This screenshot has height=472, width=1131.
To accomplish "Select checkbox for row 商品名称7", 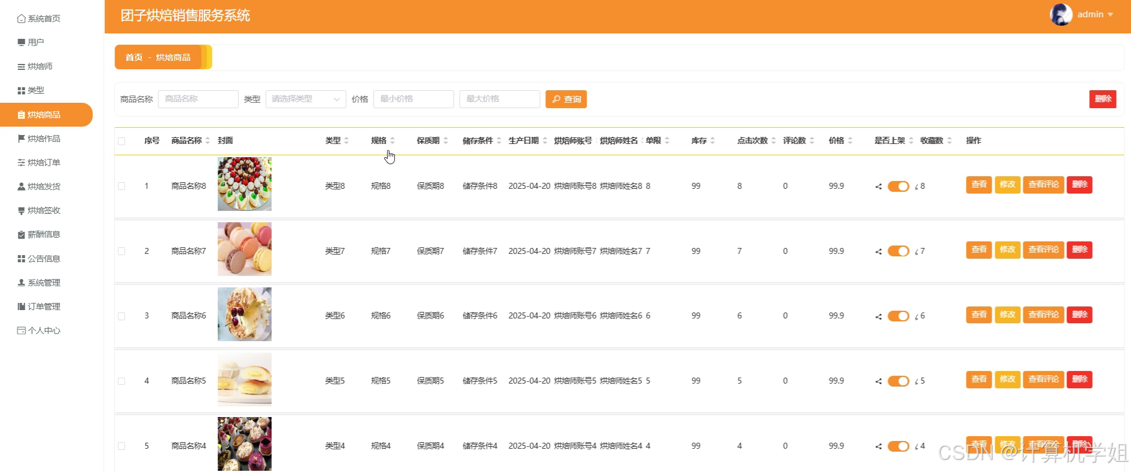I will pos(121,252).
